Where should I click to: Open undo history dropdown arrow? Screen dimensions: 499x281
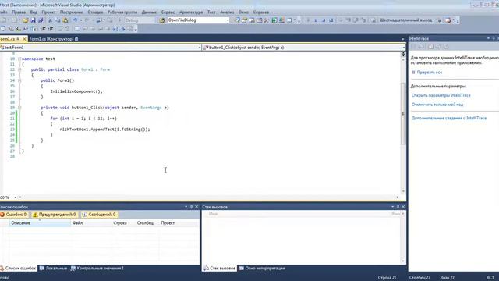click(x=81, y=20)
